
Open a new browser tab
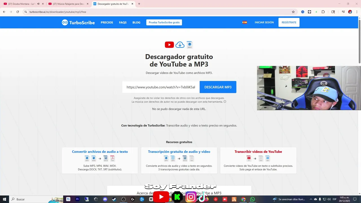pos(139,4)
